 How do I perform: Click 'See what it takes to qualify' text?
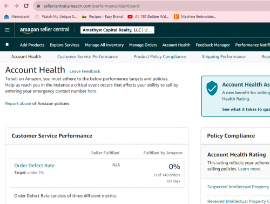point(246,109)
